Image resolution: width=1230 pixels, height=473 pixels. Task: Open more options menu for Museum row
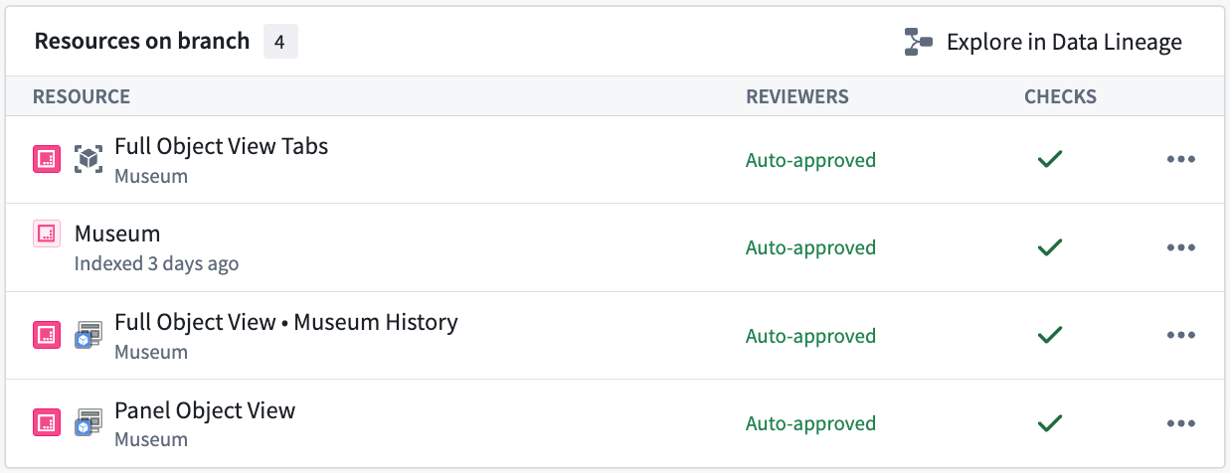[x=1180, y=247]
